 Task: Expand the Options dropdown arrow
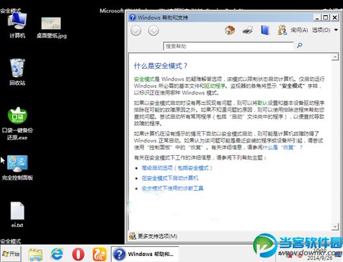click(x=336, y=30)
